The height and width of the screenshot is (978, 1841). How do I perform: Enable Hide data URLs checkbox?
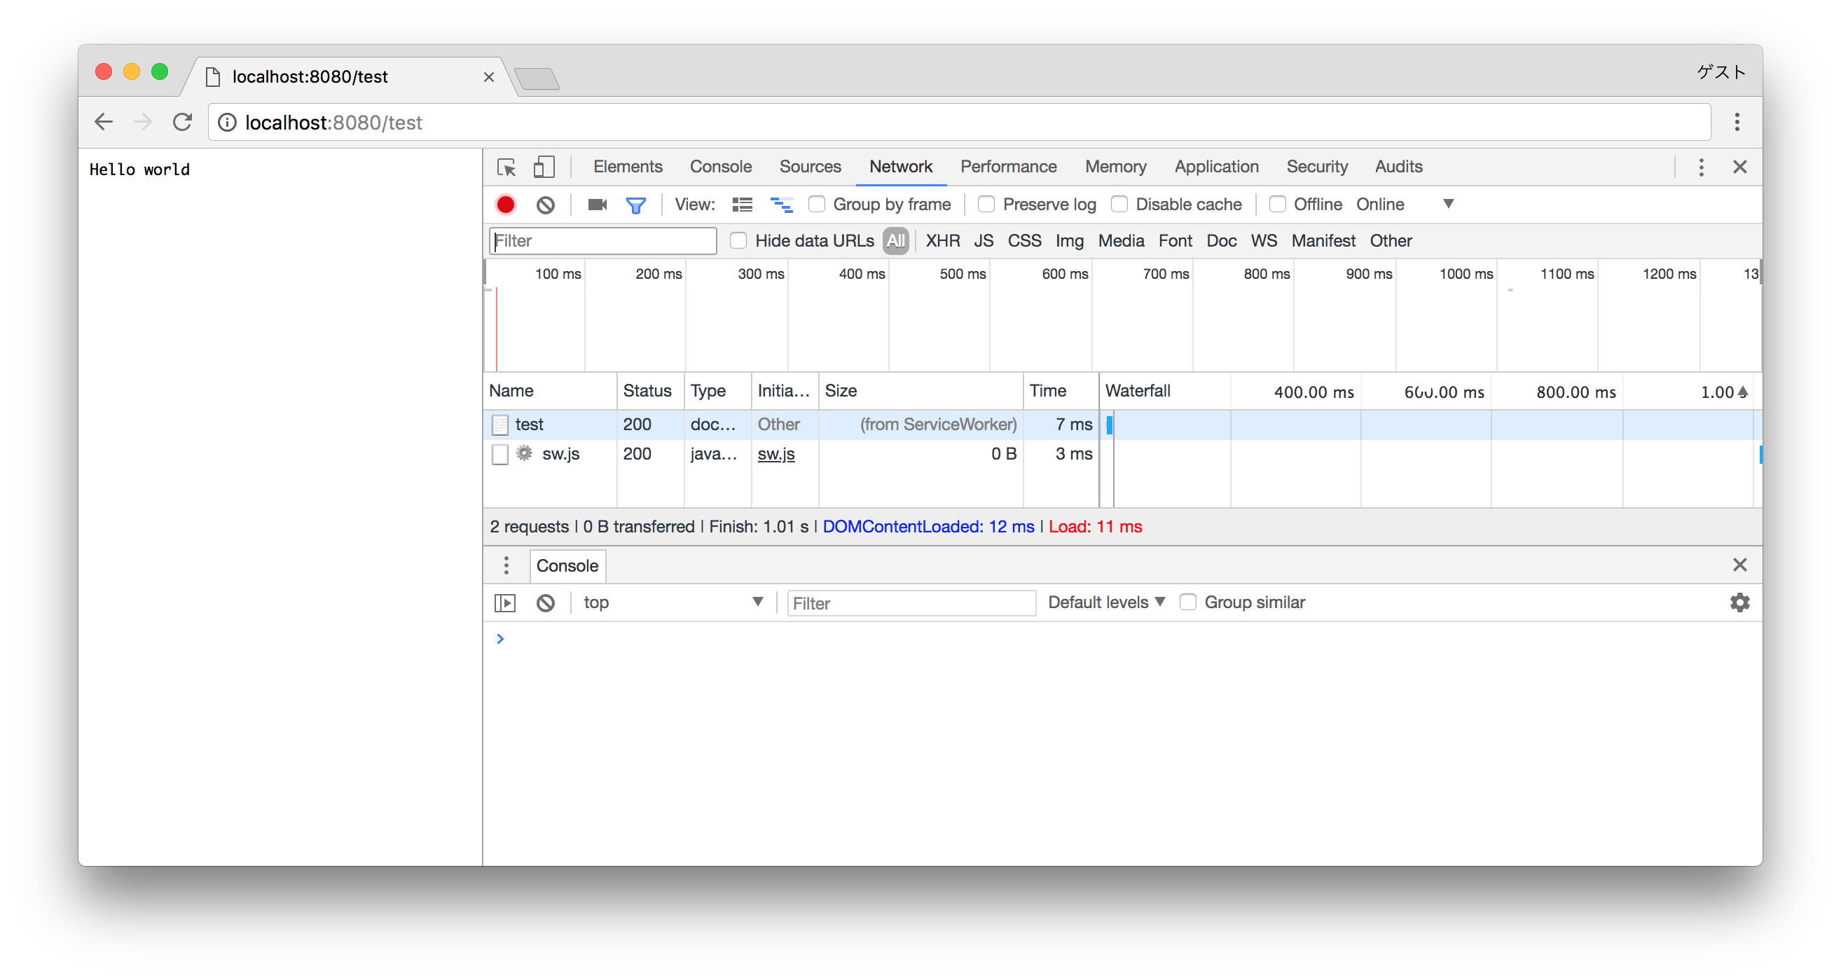(738, 241)
